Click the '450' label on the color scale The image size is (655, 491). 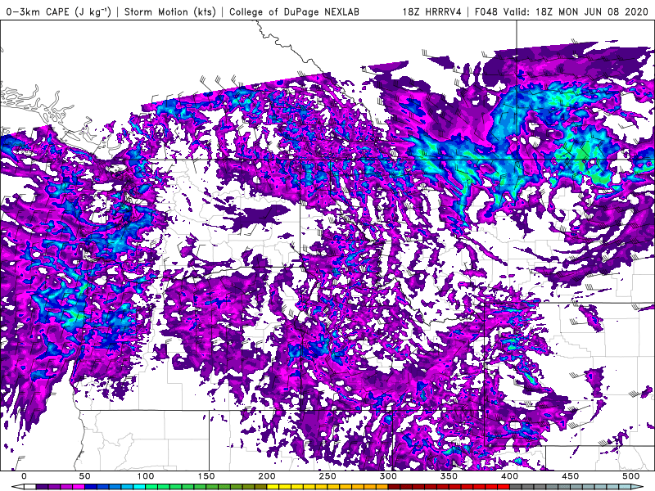click(570, 476)
